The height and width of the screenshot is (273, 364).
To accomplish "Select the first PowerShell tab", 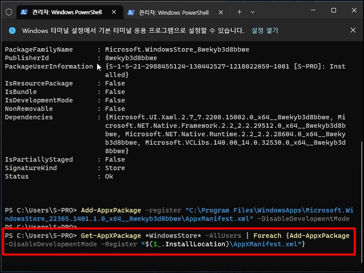I will 70,12.
